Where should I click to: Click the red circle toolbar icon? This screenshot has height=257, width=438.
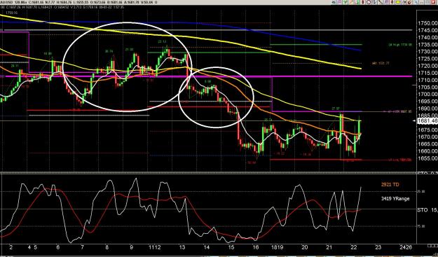pos(369,2)
